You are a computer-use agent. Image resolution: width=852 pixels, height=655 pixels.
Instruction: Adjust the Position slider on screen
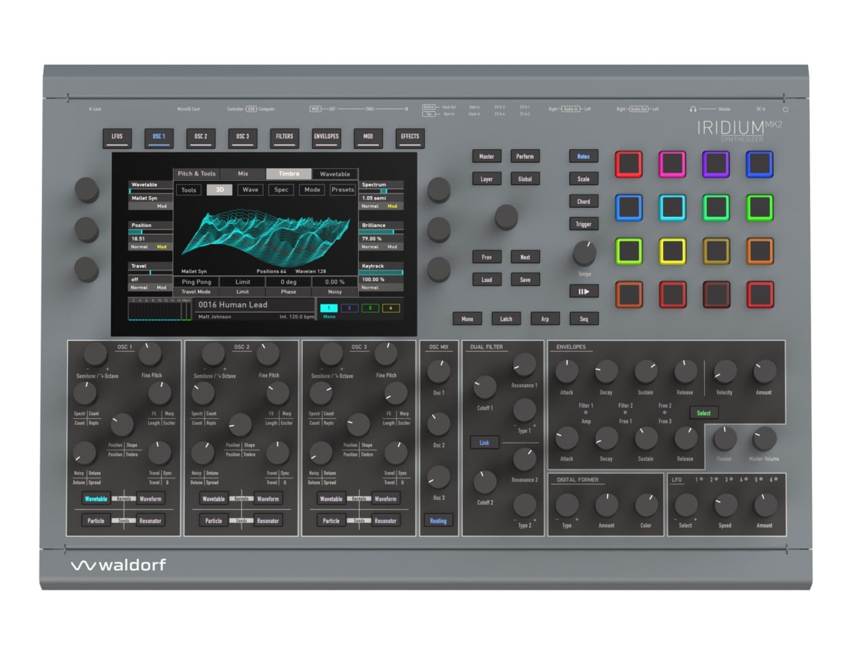(x=150, y=232)
